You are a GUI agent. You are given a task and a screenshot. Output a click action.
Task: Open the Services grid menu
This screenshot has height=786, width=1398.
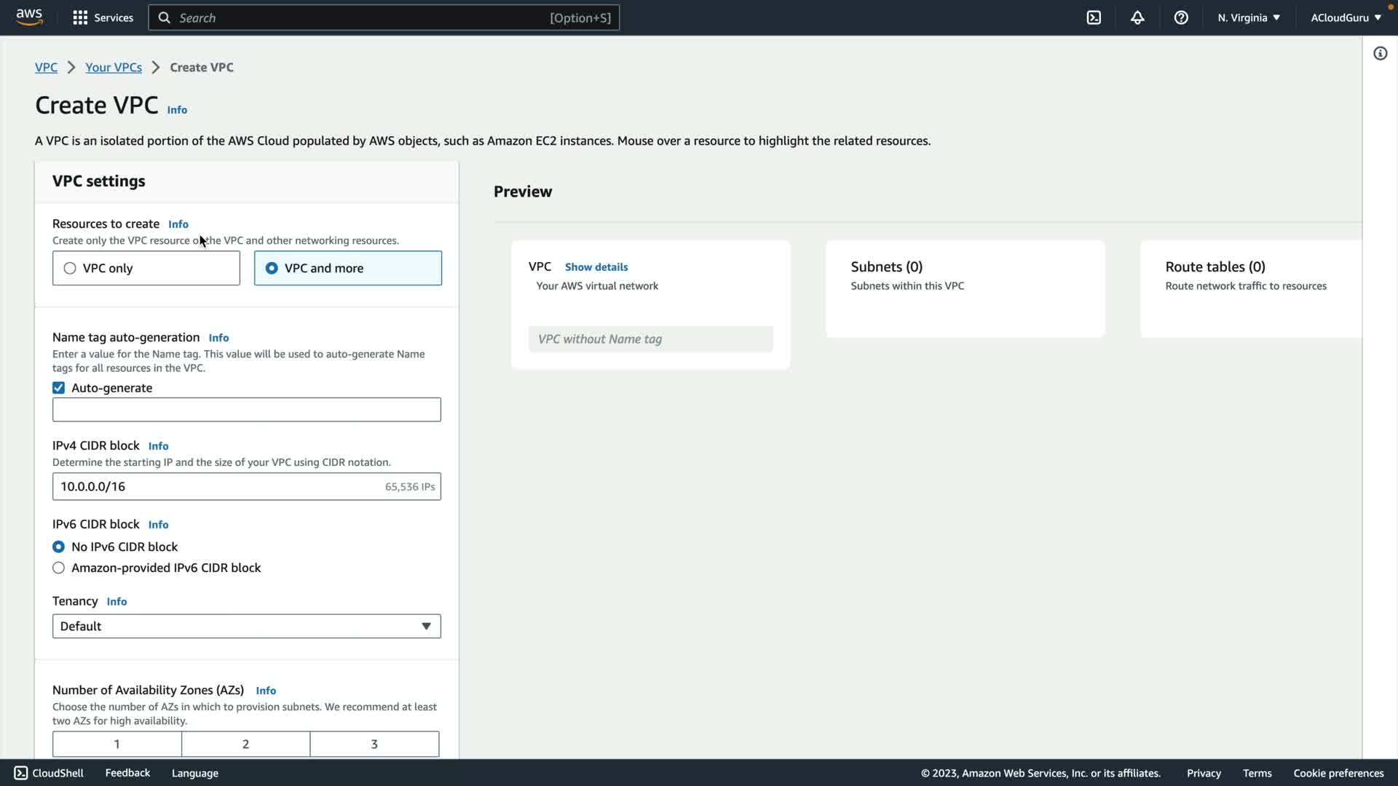point(103,17)
